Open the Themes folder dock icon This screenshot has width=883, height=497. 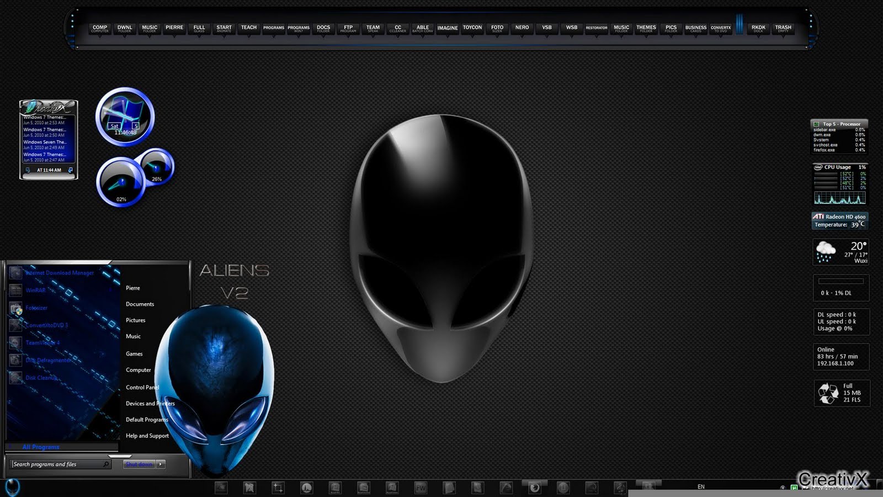(x=646, y=28)
